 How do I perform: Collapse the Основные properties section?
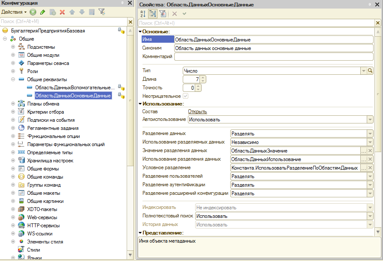(x=140, y=32)
